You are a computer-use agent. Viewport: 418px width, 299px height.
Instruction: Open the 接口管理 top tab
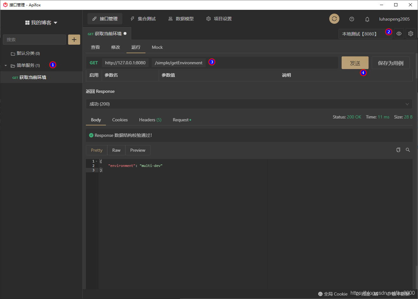coord(105,19)
